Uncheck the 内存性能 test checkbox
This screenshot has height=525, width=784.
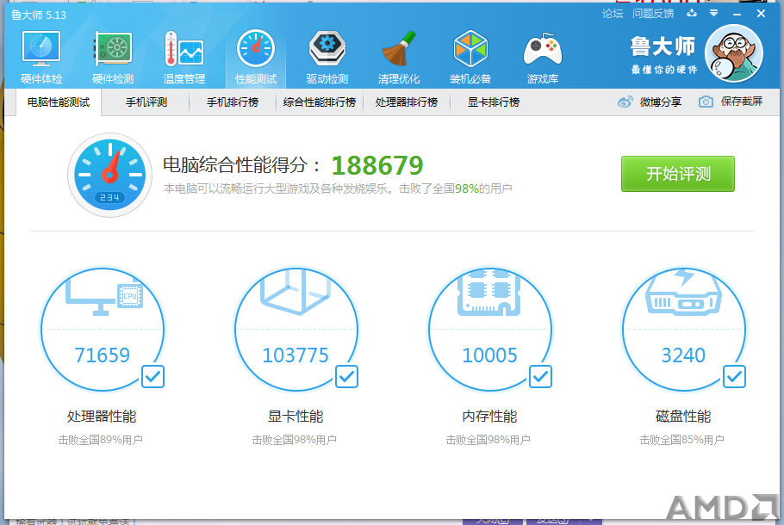(540, 377)
